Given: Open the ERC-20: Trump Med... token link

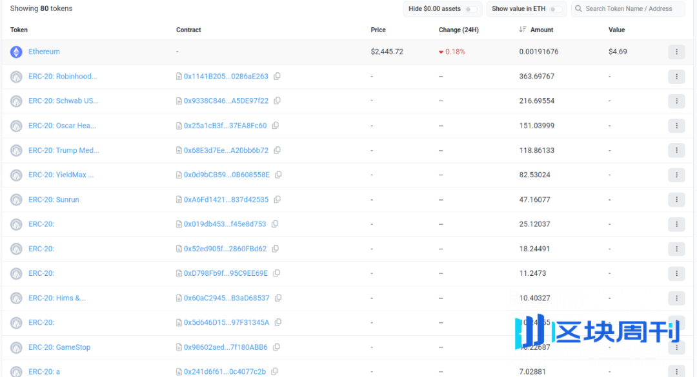Looking at the screenshot, I should click(64, 150).
